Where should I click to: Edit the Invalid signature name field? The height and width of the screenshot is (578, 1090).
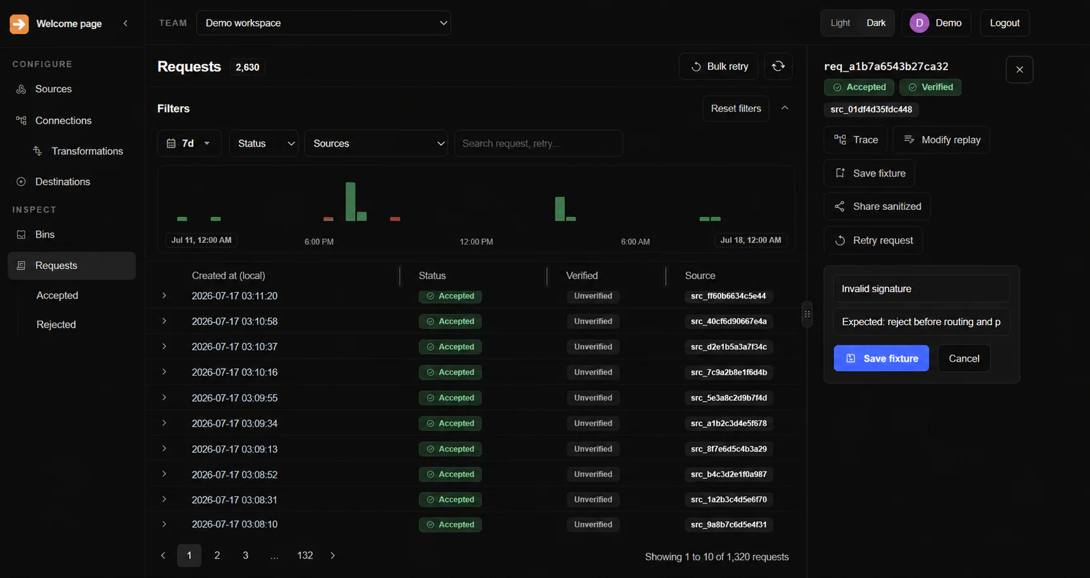[x=922, y=288]
